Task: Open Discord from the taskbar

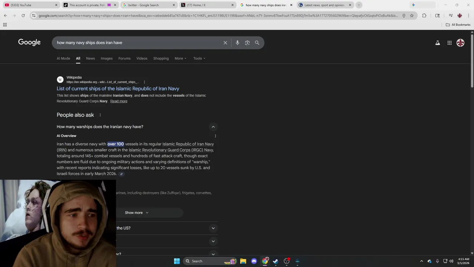Action: coord(254,261)
